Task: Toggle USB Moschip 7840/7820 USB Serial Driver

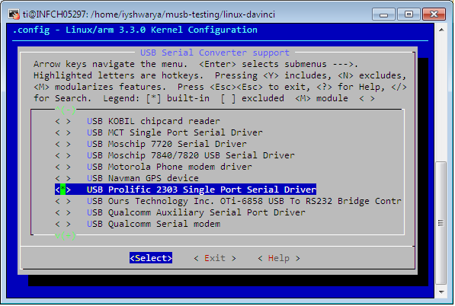Action: click(175, 155)
